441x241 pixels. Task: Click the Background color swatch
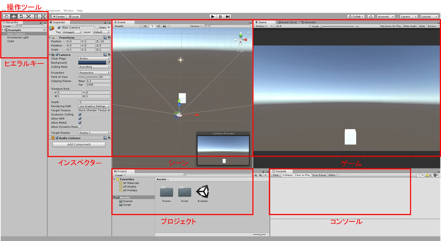click(x=92, y=63)
